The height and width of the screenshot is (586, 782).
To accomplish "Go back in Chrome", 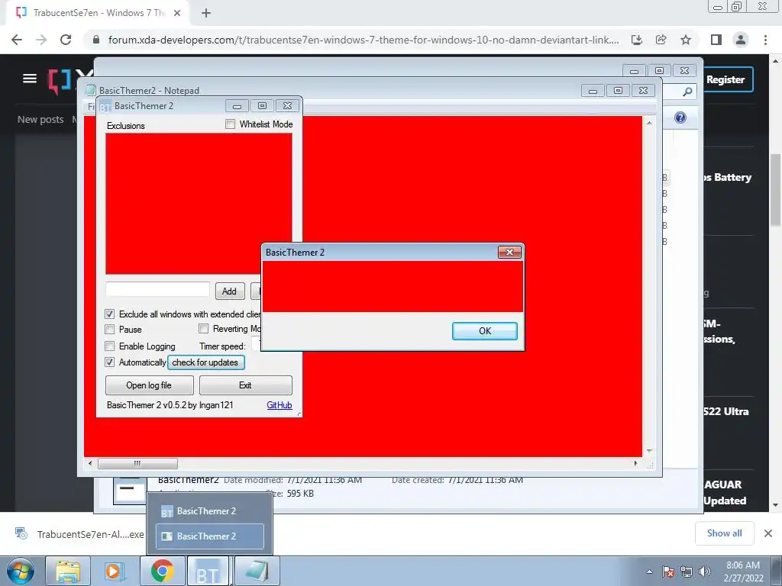I will point(17,40).
